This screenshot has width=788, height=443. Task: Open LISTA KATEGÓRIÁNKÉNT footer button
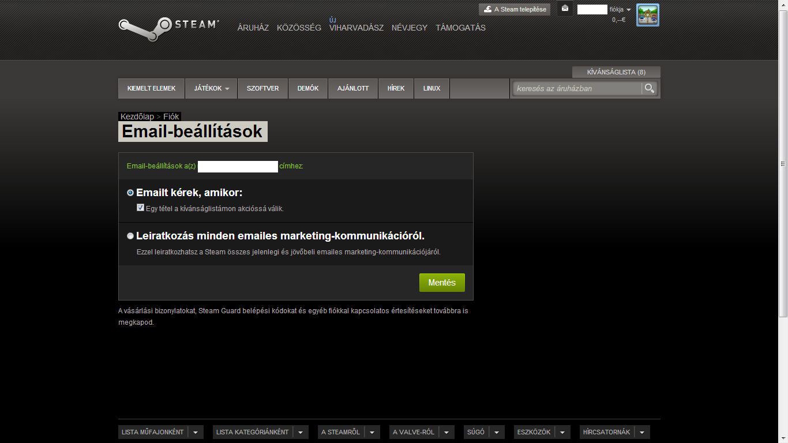point(252,432)
